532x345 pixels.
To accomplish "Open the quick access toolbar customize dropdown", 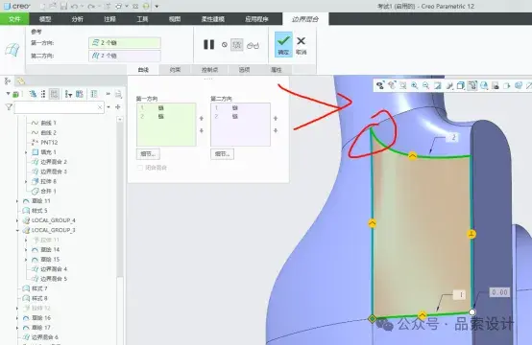I will click(x=157, y=6).
